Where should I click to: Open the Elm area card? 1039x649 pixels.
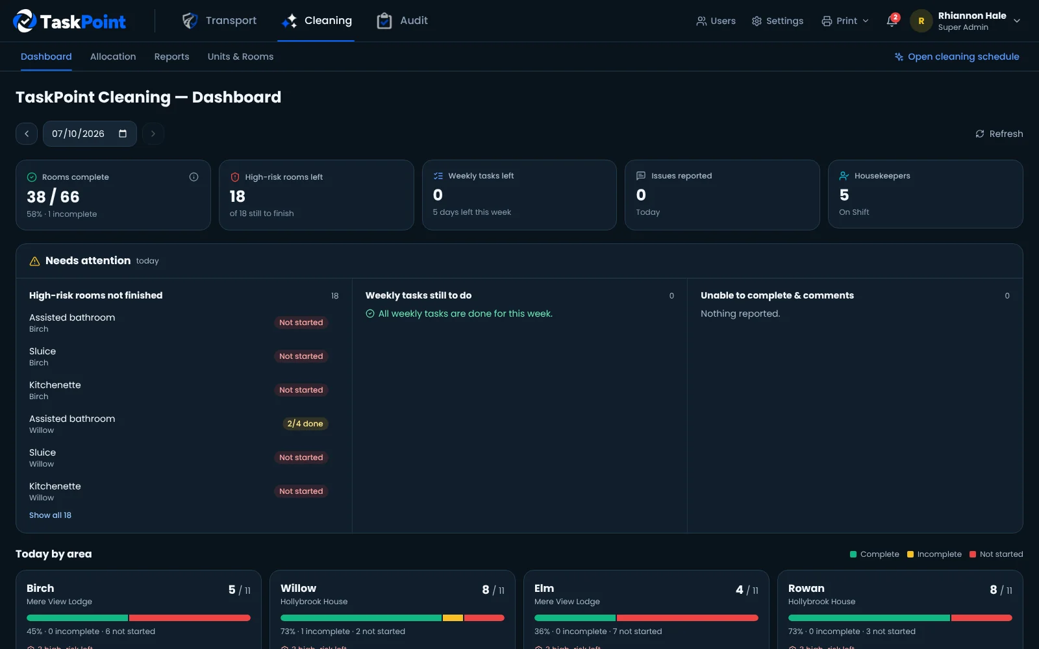pos(646,609)
